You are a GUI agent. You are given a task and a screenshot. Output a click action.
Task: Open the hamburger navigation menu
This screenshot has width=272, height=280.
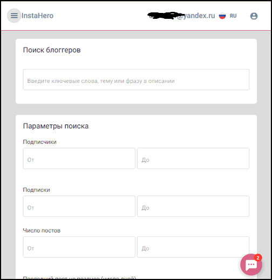point(14,16)
